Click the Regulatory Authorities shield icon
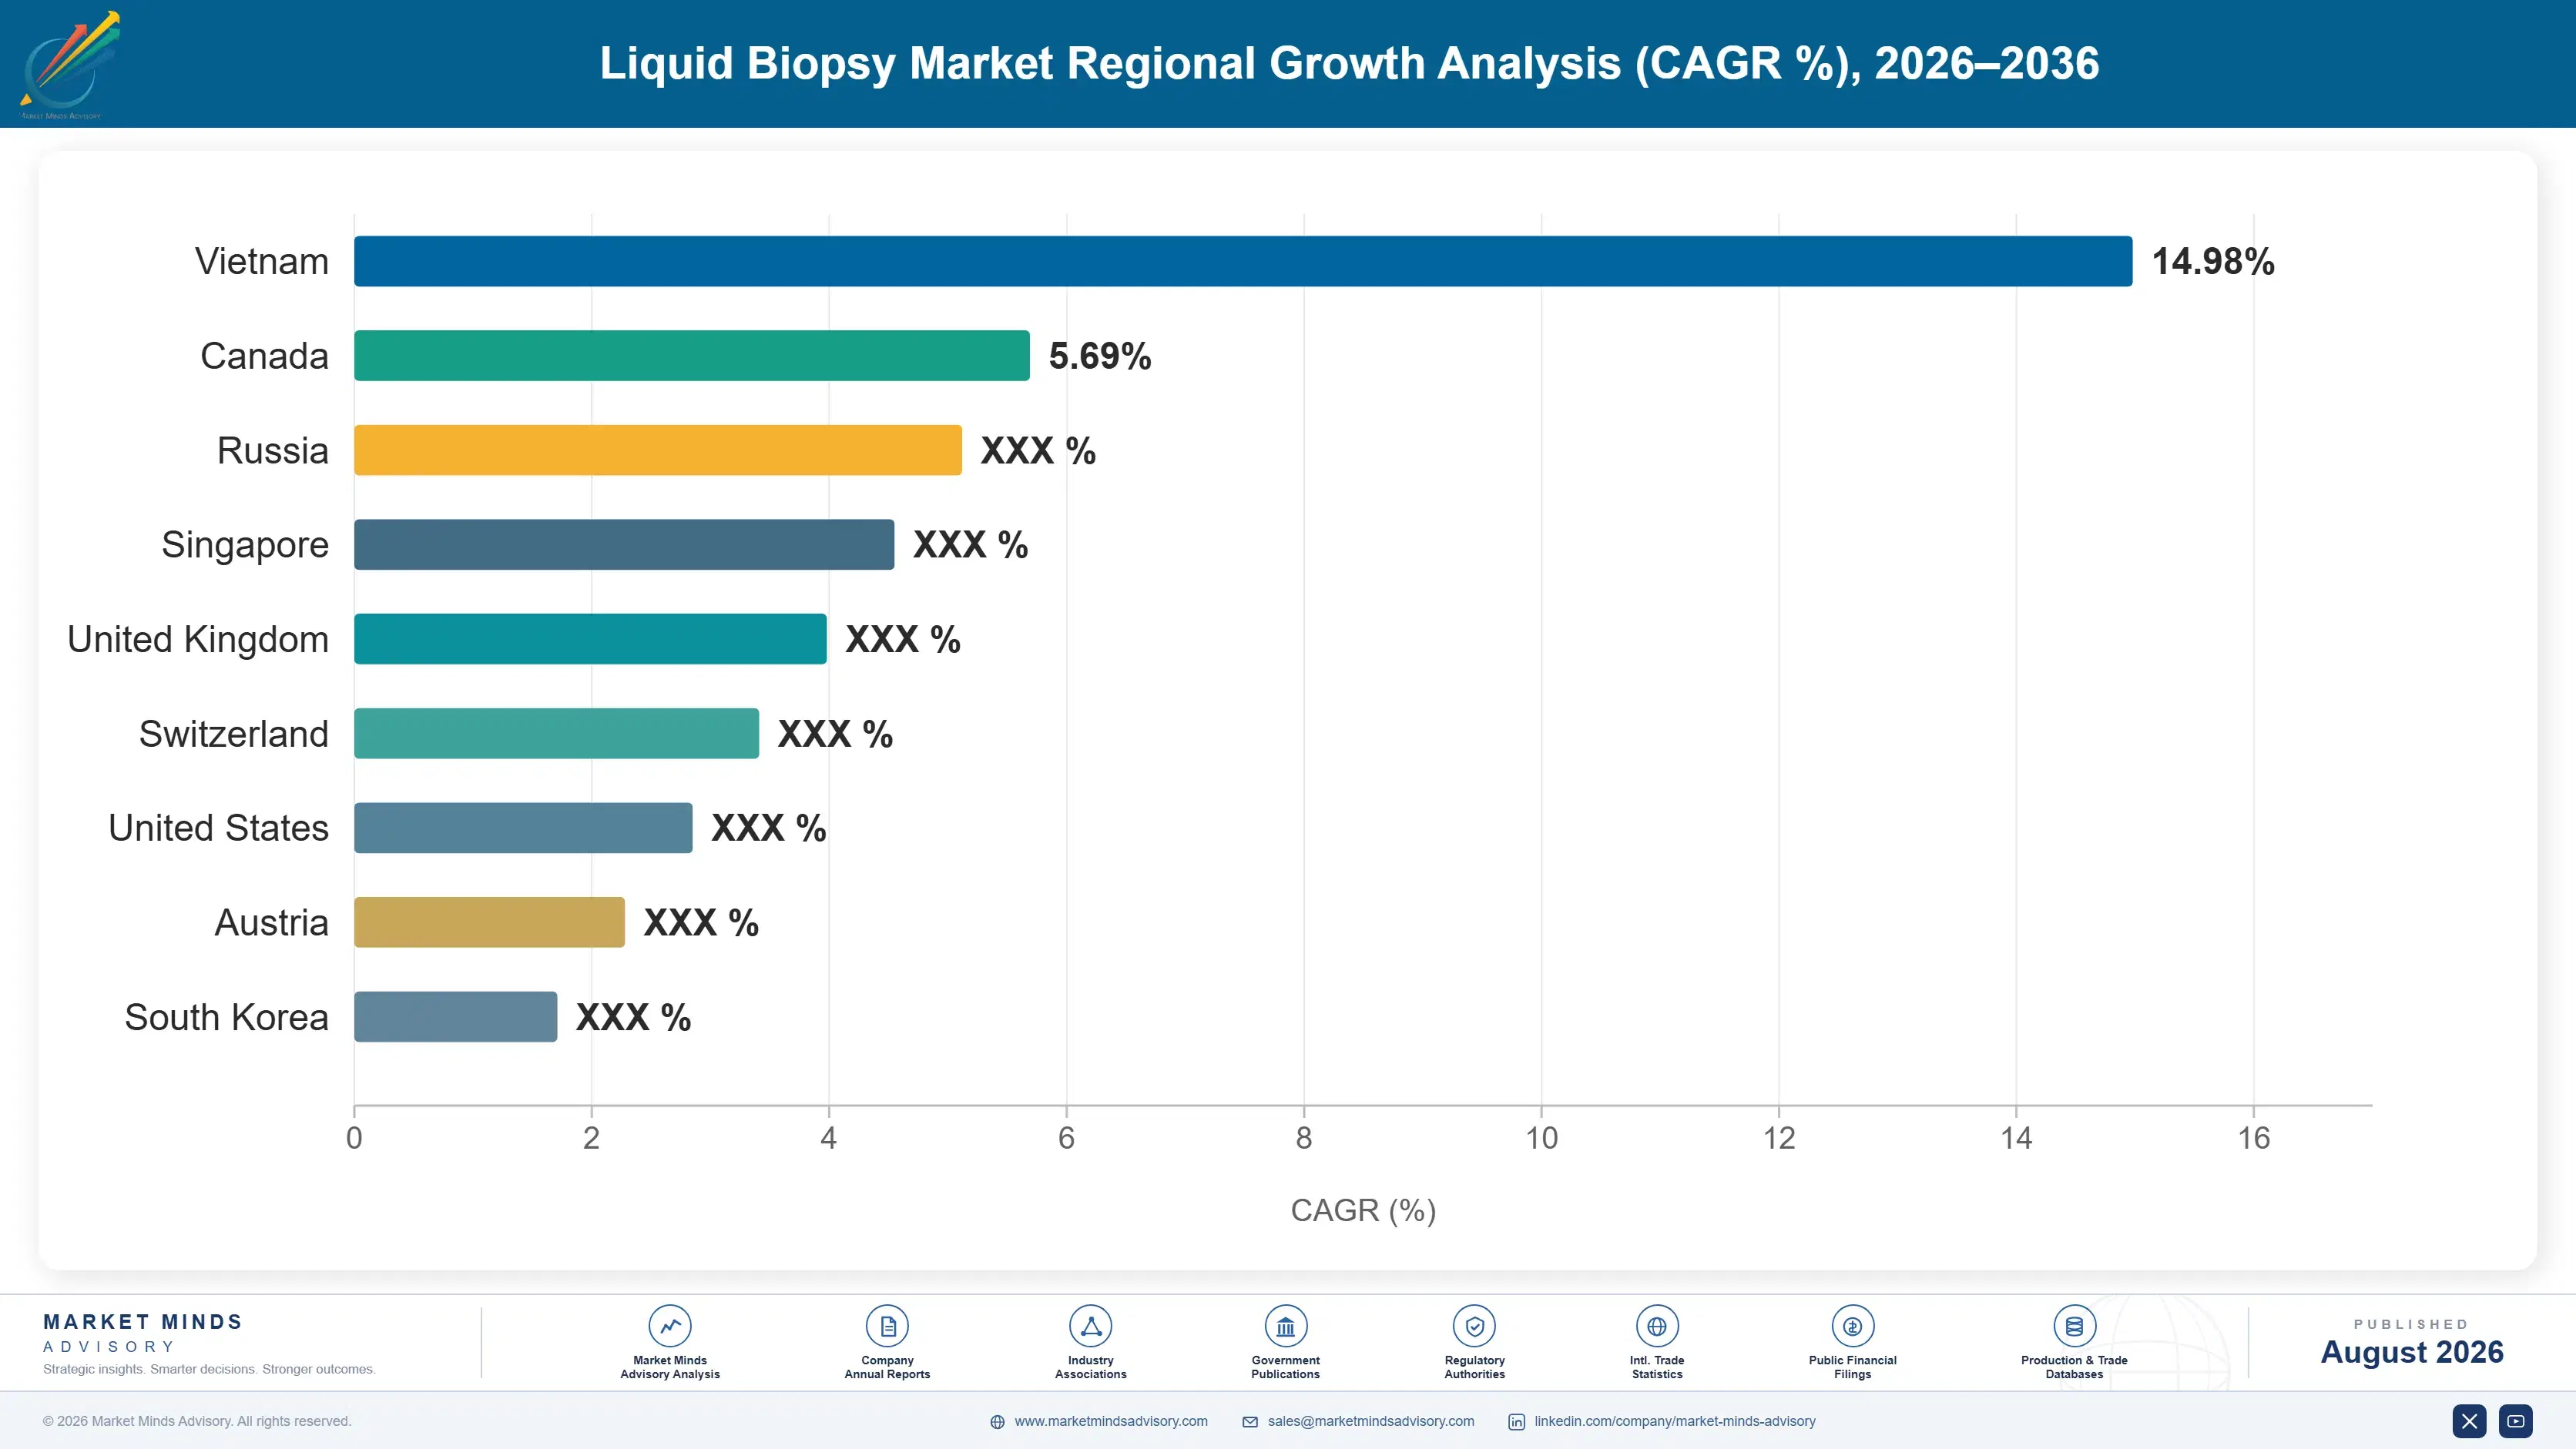 (1474, 1326)
